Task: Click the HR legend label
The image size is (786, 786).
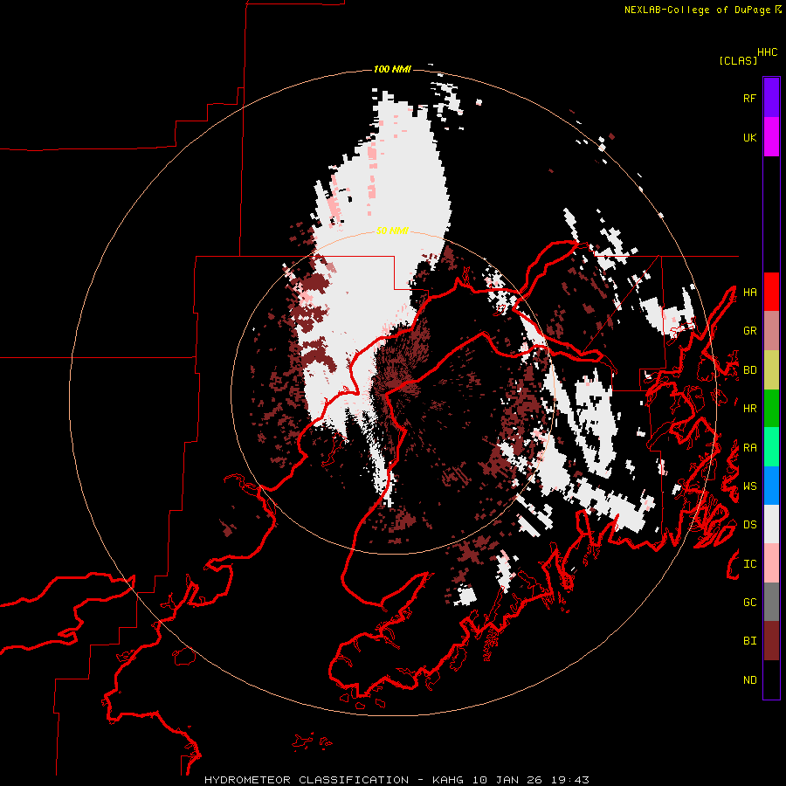Action: pyautogui.click(x=749, y=409)
